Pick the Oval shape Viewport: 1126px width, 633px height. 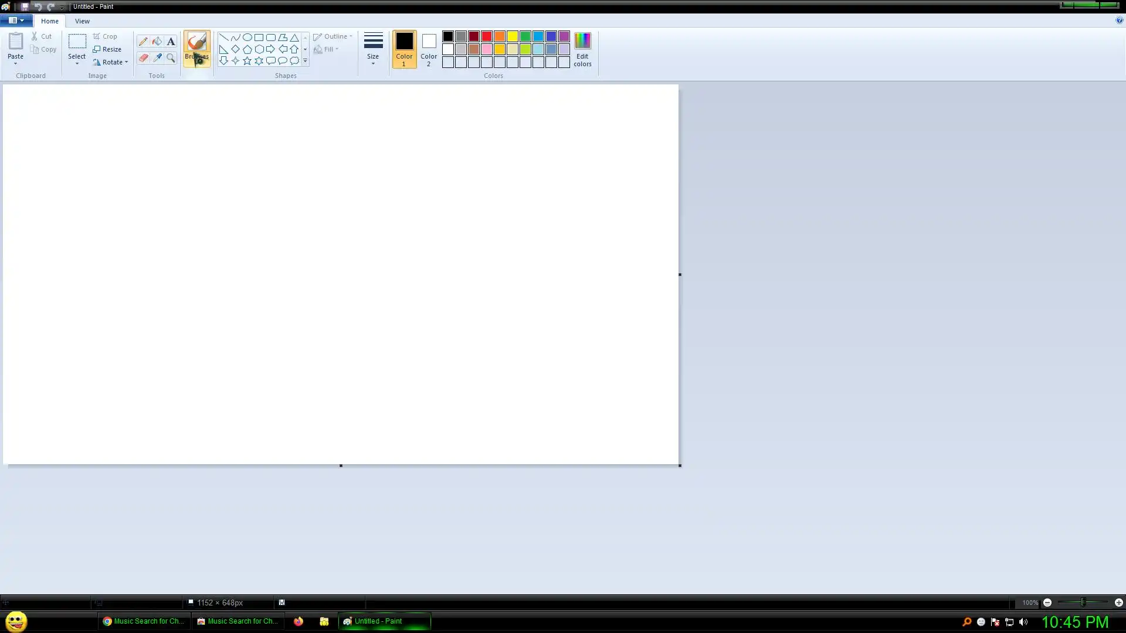pyautogui.click(x=247, y=38)
